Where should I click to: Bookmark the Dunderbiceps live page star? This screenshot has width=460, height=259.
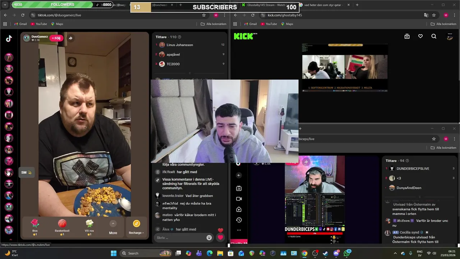click(434, 139)
